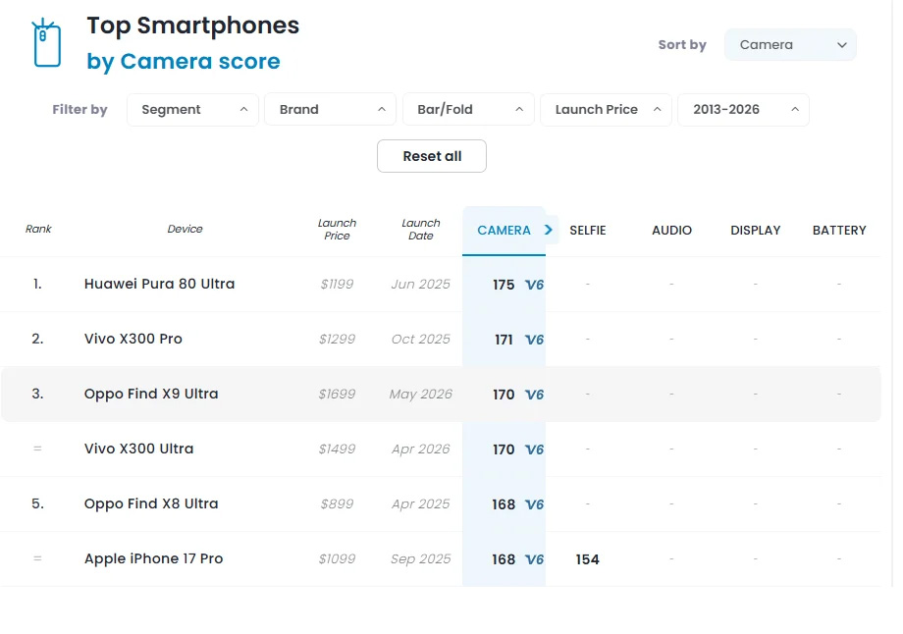Open the Sort by Camera dropdown
The width and height of the screenshot is (903, 634).
pyautogui.click(x=790, y=45)
